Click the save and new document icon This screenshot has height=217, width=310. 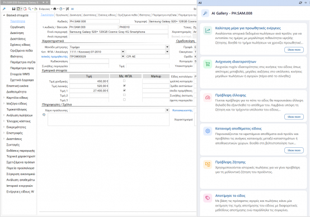(18, 9)
